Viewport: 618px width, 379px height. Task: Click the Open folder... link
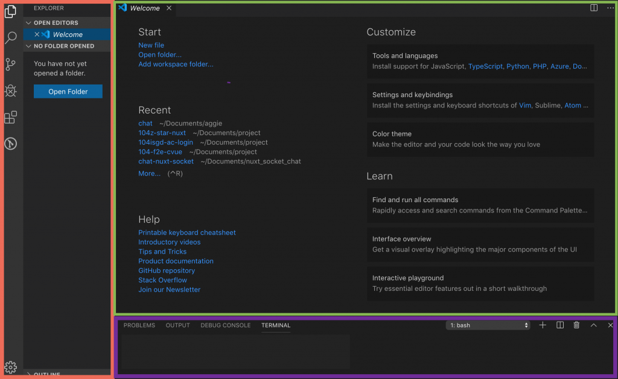[x=159, y=54]
